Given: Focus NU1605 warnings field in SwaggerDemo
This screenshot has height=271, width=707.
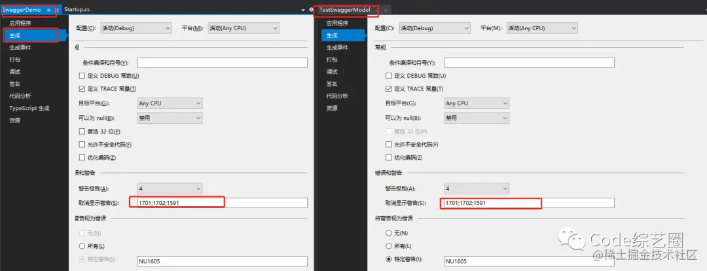Looking at the screenshot, I should coord(223,261).
